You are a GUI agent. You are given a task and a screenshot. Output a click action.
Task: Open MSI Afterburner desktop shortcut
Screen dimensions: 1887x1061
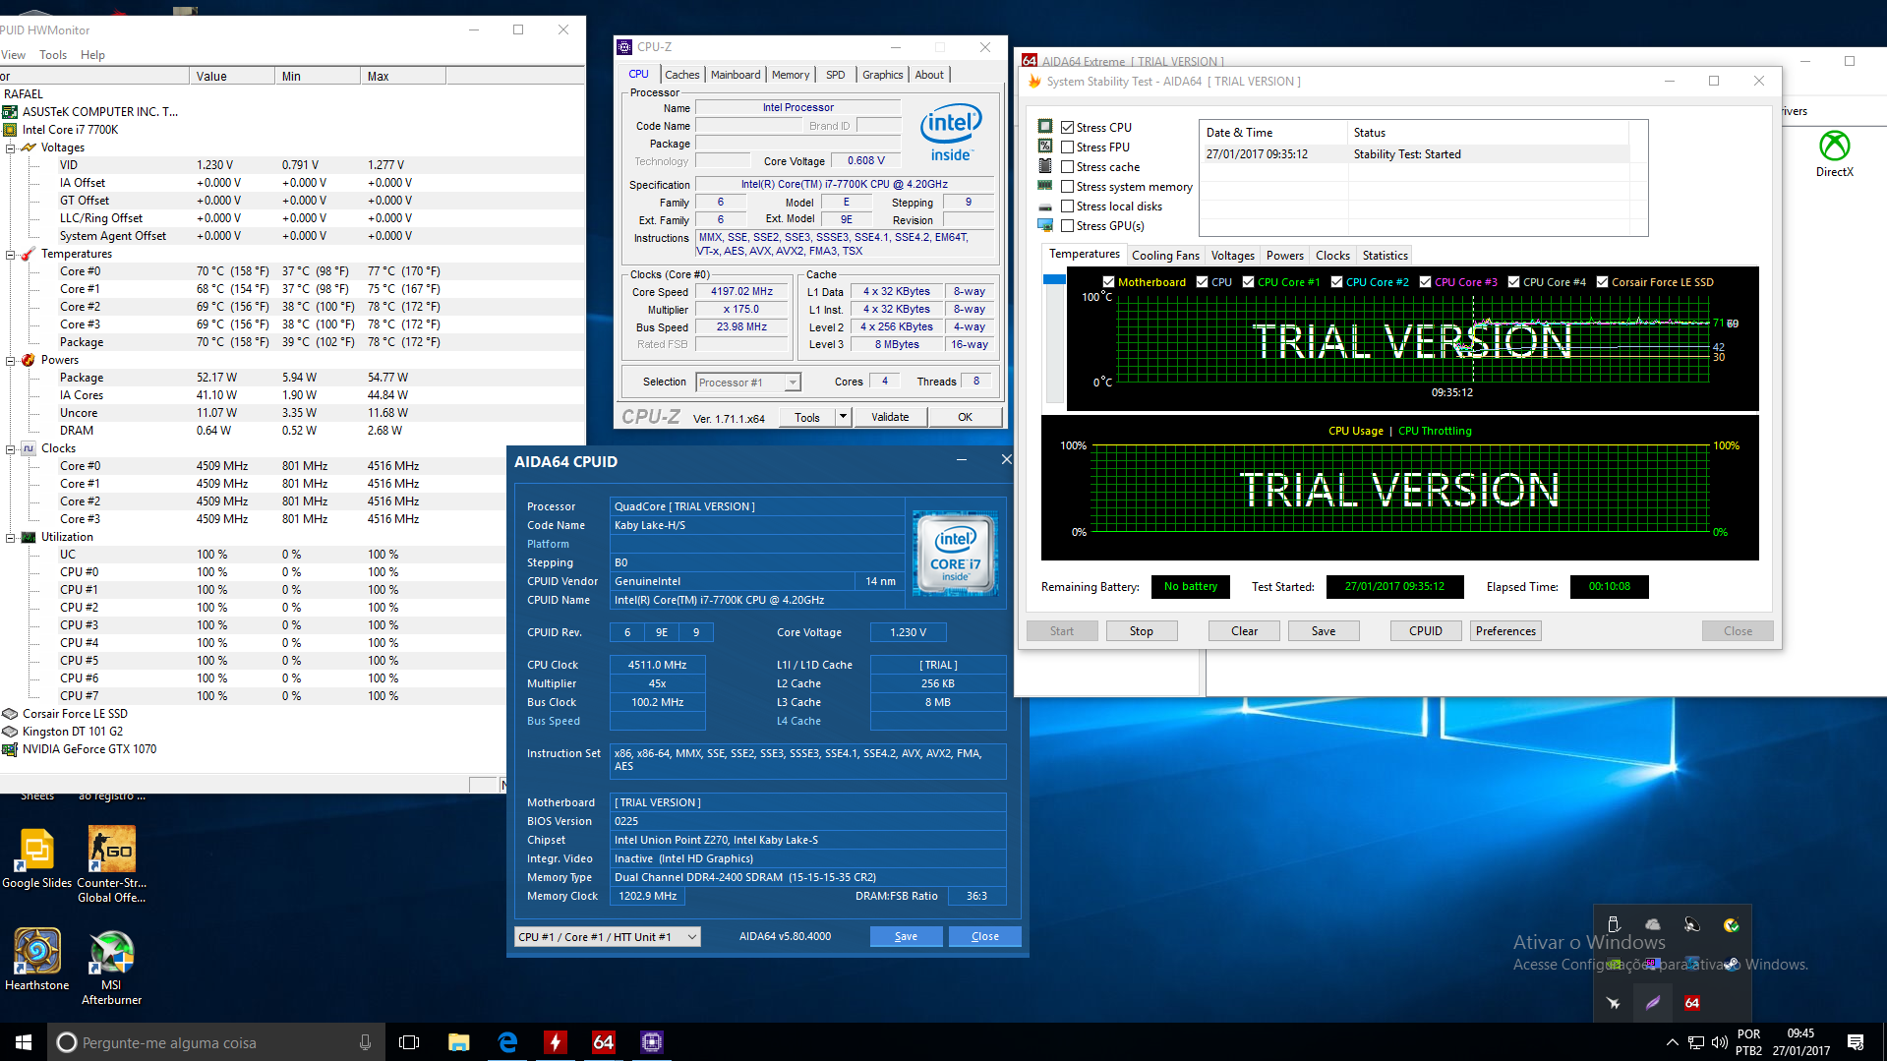(x=111, y=968)
